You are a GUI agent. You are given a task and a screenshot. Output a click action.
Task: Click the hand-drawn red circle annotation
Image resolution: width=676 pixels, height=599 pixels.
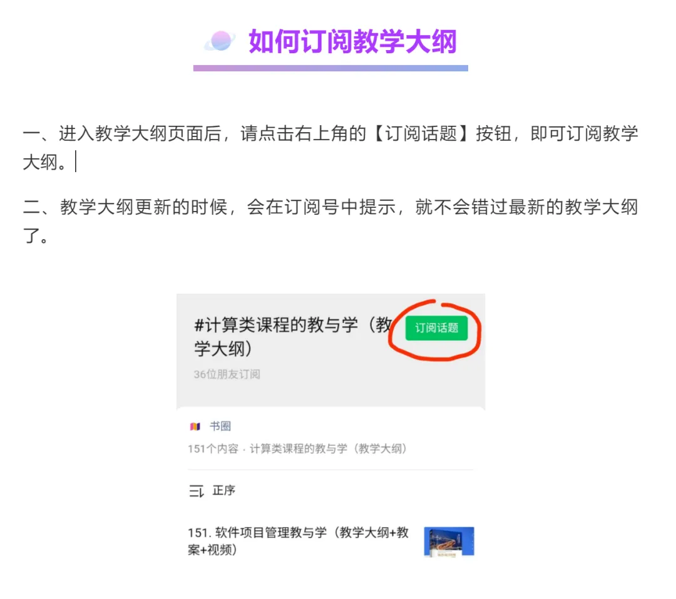tap(434, 330)
